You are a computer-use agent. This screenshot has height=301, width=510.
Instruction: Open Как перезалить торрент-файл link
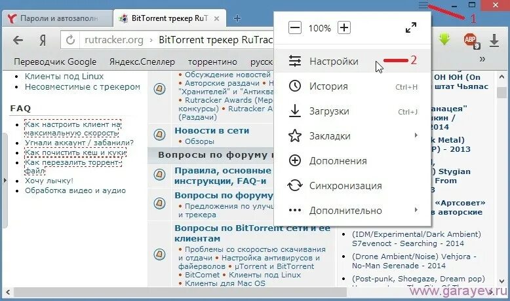(73, 166)
